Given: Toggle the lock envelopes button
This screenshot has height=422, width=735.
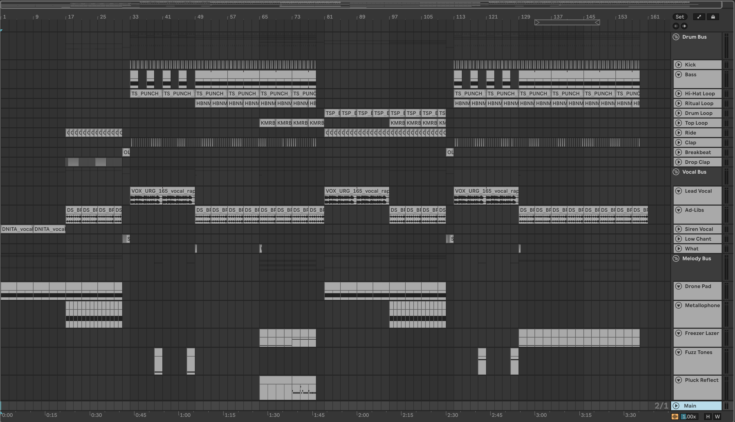Looking at the screenshot, I should pyautogui.click(x=713, y=17).
